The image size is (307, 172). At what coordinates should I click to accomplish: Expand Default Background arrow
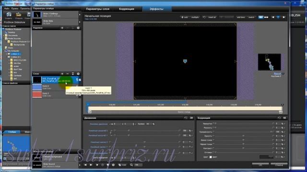click(x=80, y=158)
